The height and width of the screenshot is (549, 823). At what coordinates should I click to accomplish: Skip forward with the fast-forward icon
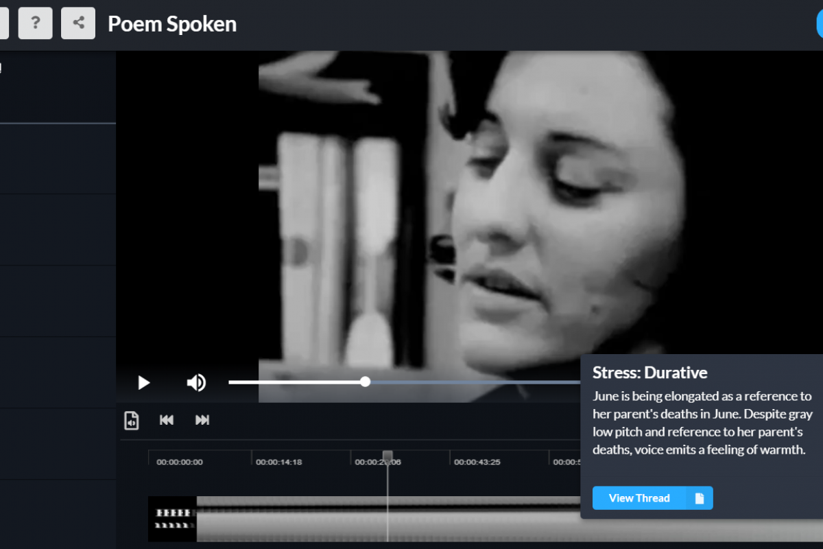202,420
